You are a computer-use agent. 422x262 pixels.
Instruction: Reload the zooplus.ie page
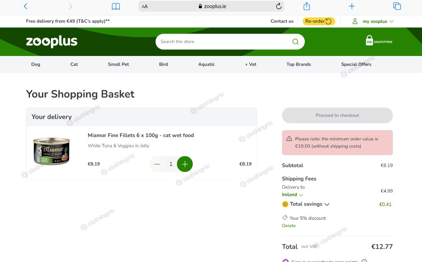point(279,6)
